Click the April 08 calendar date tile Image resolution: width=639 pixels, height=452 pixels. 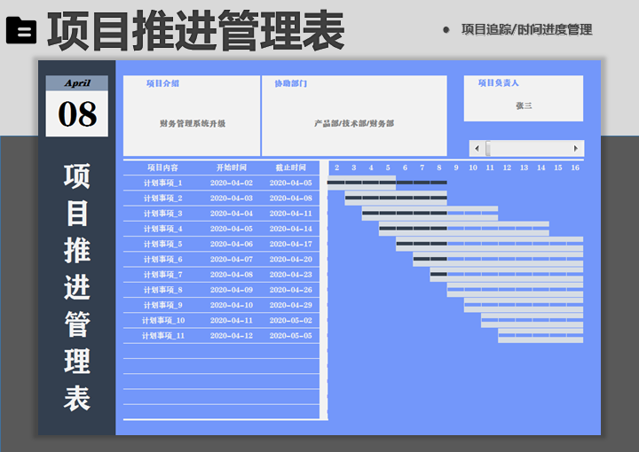coord(77,106)
